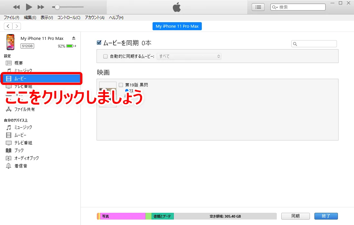Image resolution: width=354 pixels, height=225 pixels.
Task: Click ミュージック note icon under 自分のデバイス上
Action: tap(9, 127)
